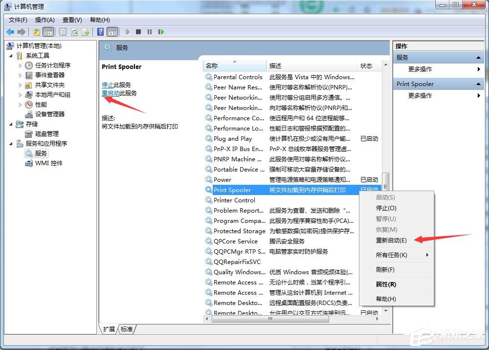Click the Properties toolbar icon
The image size is (489, 350).
[x=63, y=32]
